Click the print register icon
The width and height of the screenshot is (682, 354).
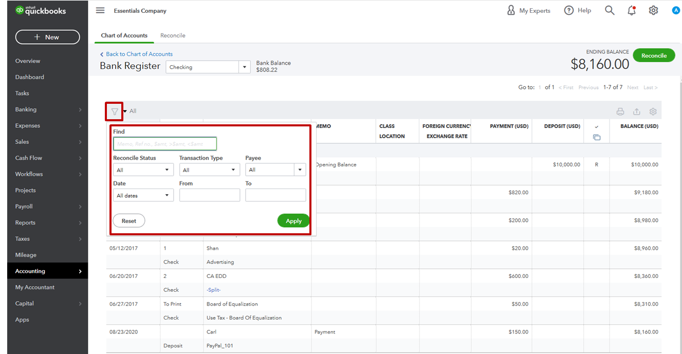[620, 111]
